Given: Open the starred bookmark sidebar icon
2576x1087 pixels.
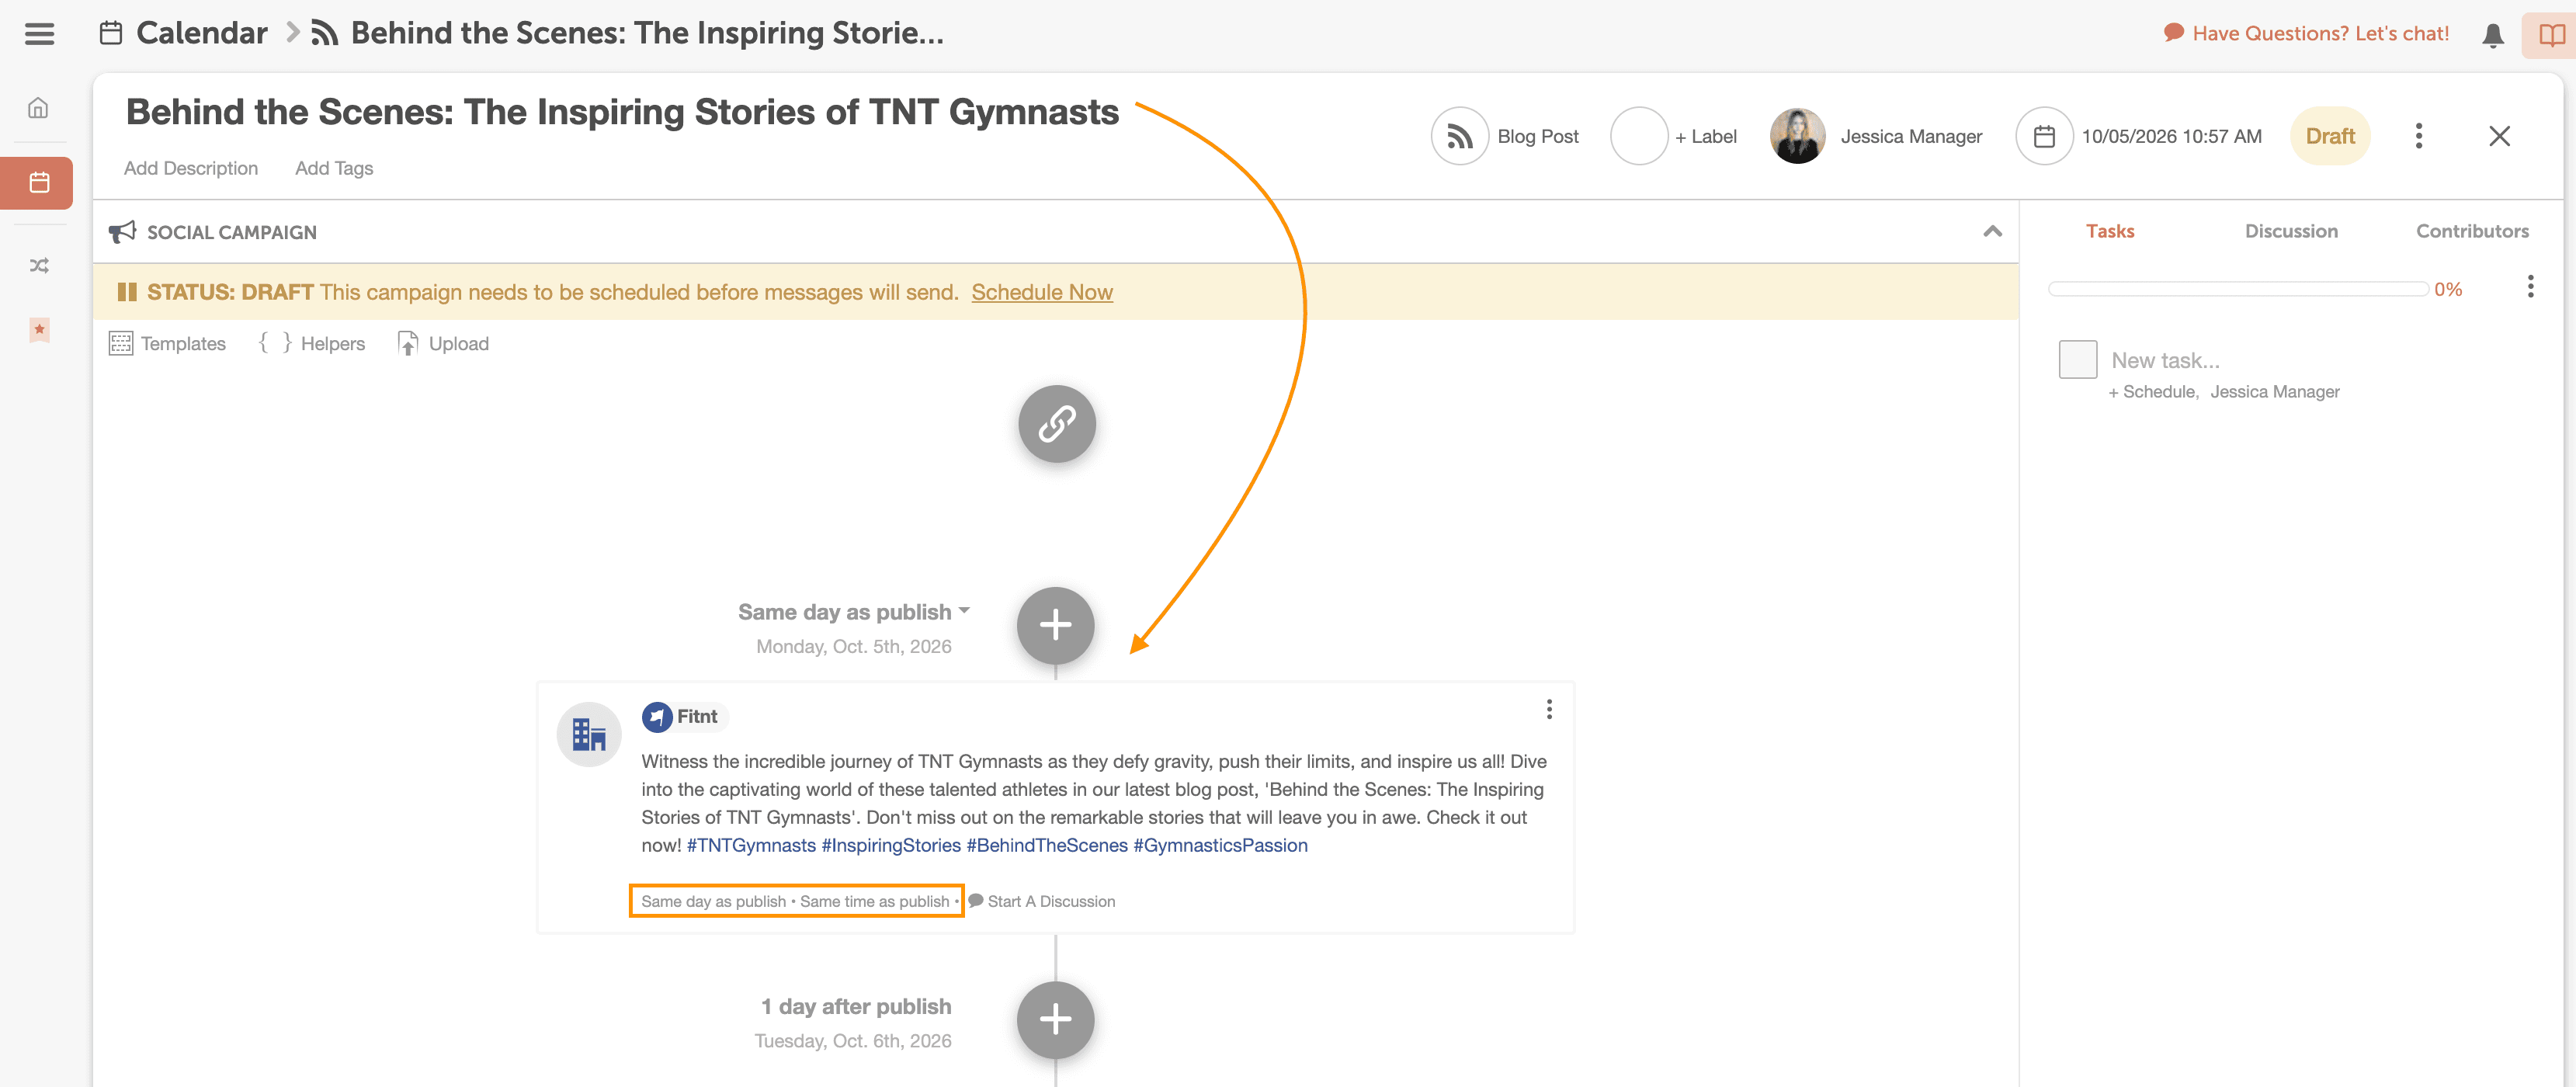Looking at the screenshot, I should [39, 329].
